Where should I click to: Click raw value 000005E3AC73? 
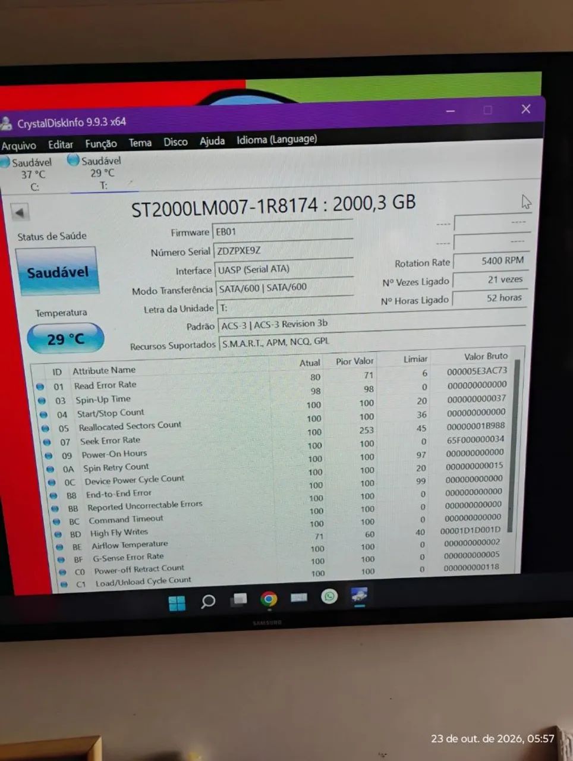tap(477, 371)
